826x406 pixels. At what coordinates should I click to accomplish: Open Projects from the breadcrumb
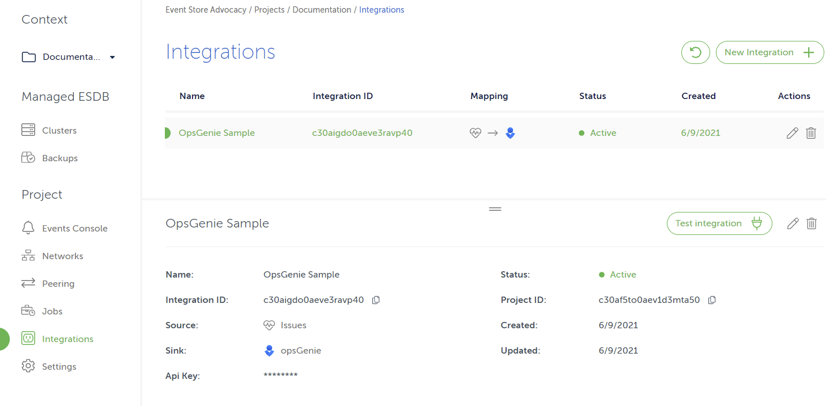click(269, 10)
